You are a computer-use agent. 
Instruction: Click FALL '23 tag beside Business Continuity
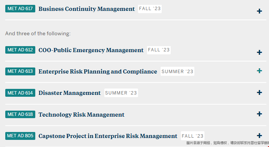click(x=150, y=9)
